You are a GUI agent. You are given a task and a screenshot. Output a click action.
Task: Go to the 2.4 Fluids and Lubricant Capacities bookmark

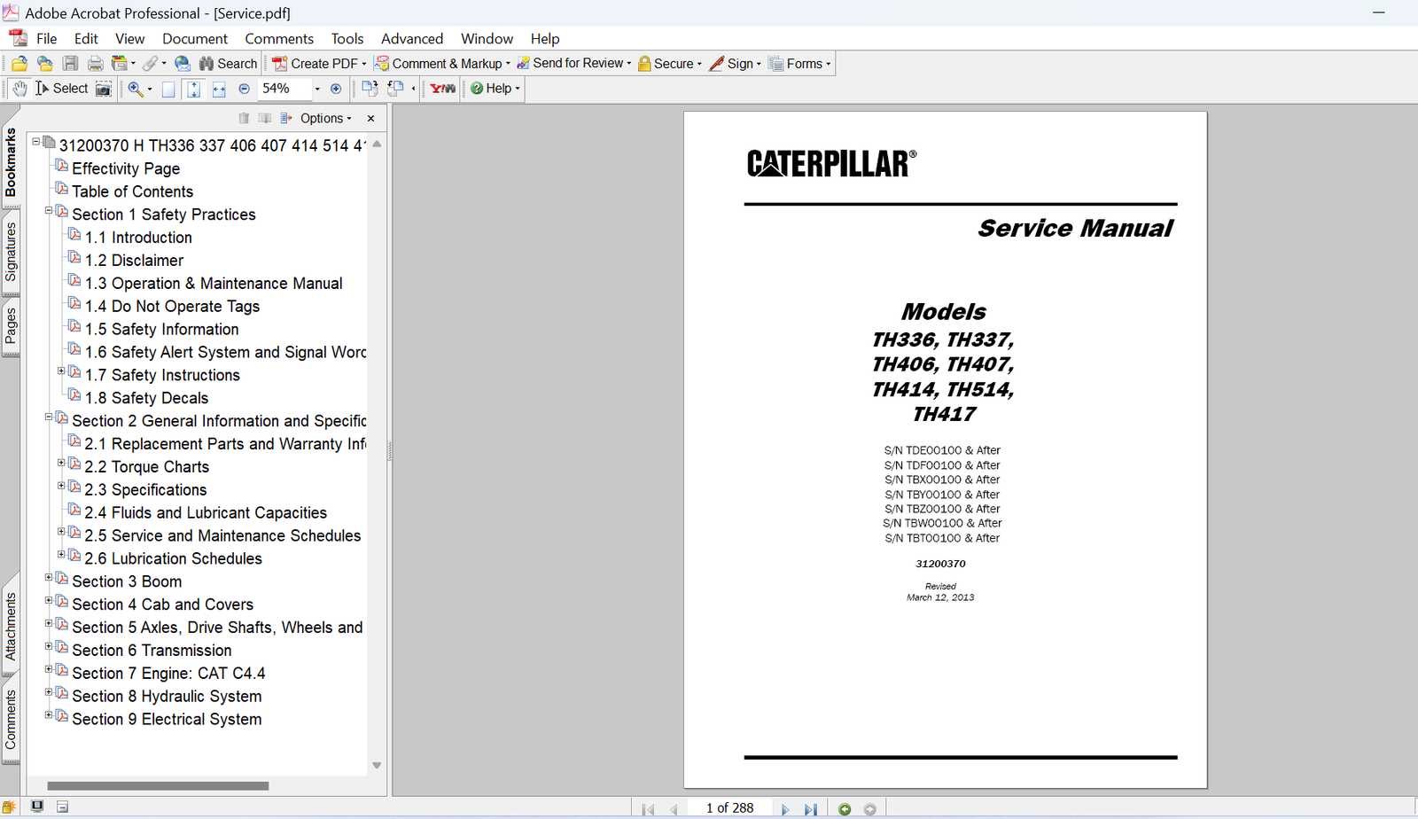tap(206, 513)
